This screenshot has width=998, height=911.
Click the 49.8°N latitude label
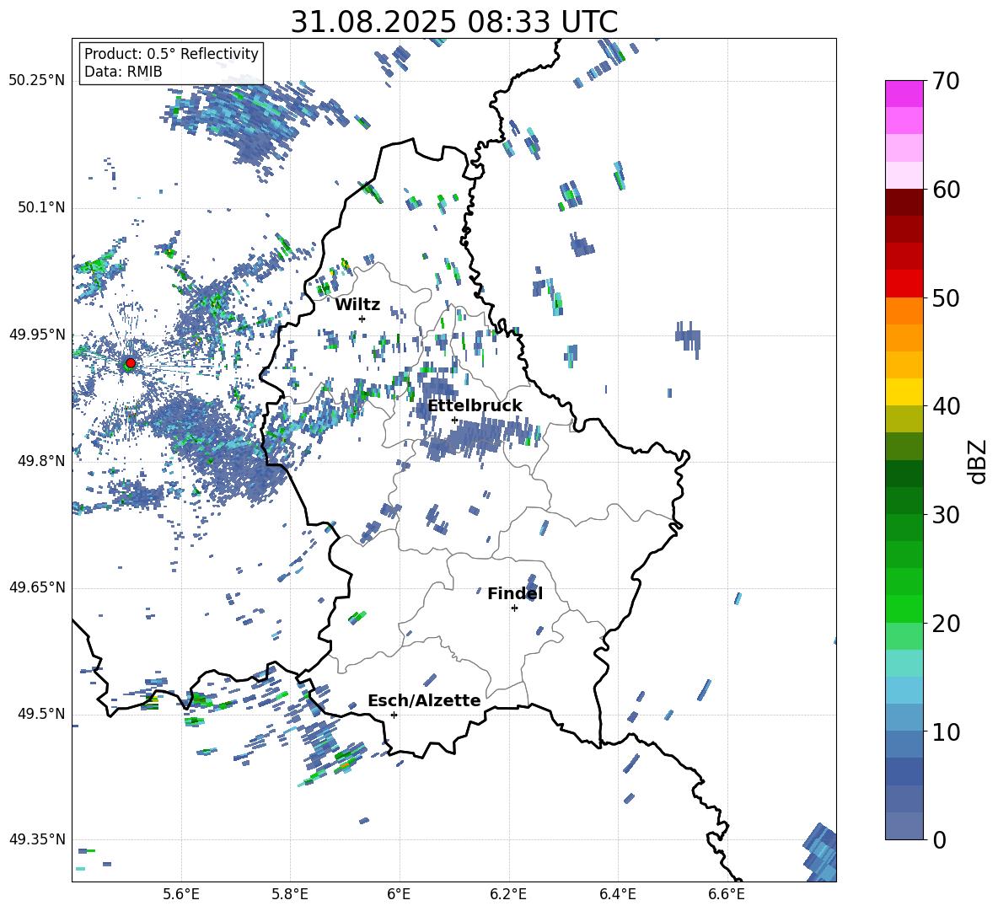pyautogui.click(x=41, y=461)
